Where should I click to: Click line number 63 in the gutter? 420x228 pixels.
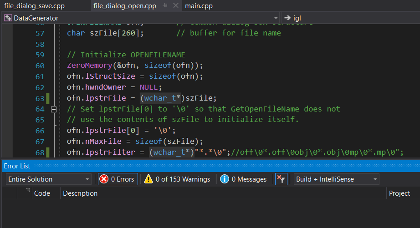40,98
